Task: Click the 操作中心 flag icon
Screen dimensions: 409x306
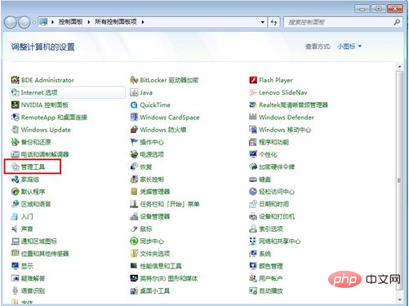Action: coord(134,142)
